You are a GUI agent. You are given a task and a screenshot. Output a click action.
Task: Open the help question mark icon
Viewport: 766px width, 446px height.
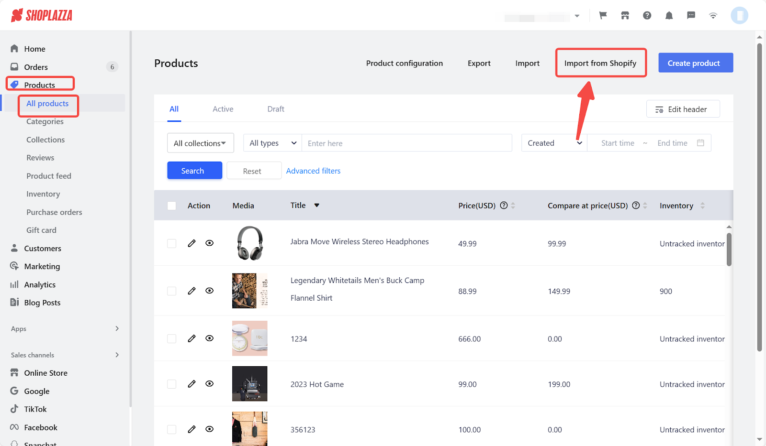point(647,15)
